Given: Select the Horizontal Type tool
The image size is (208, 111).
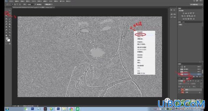Looking at the screenshot, I should point(10,30).
